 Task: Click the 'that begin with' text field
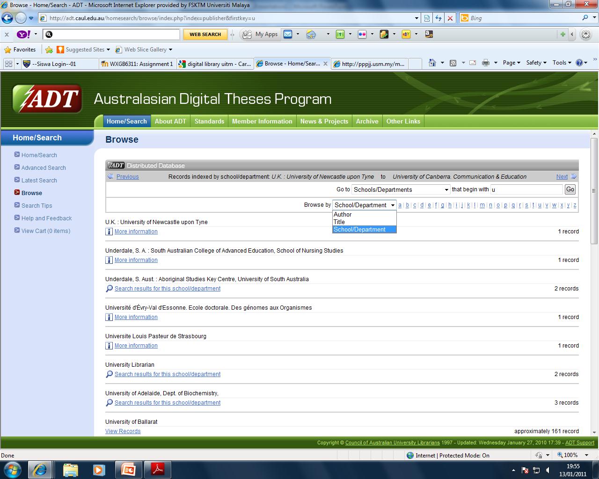coord(526,189)
